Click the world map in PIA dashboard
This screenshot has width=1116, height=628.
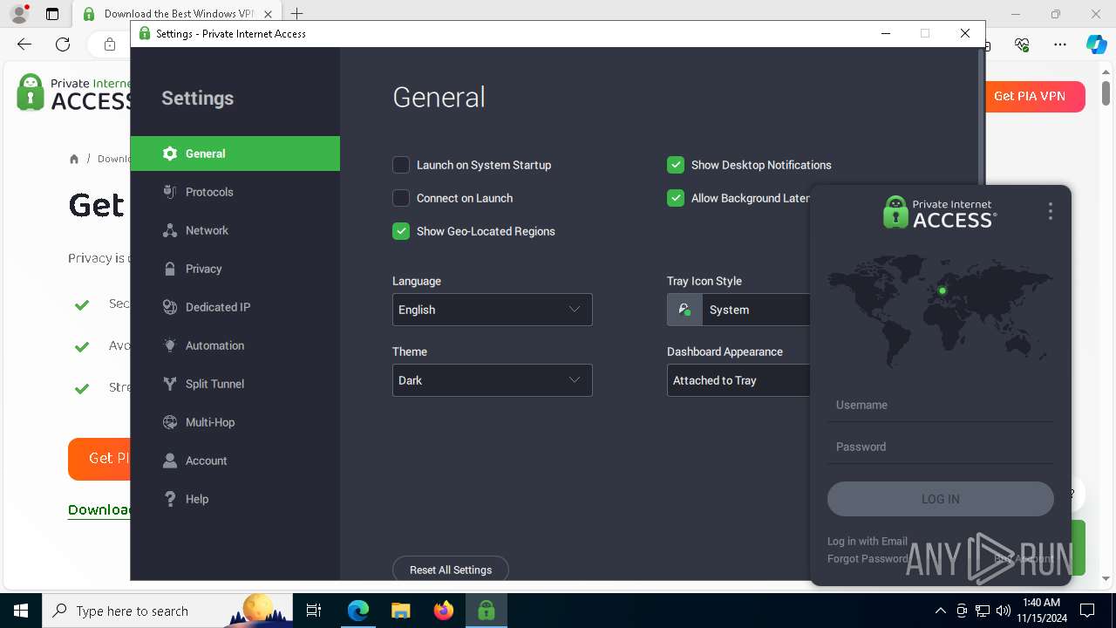coord(940,311)
